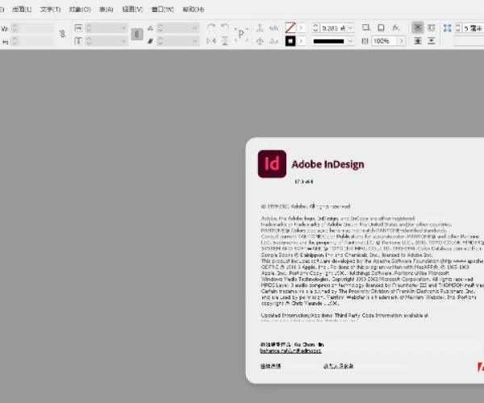Image resolution: width=484 pixels, height=403 pixels.
Task: Click the blue frame fitting icon
Action: point(447,28)
